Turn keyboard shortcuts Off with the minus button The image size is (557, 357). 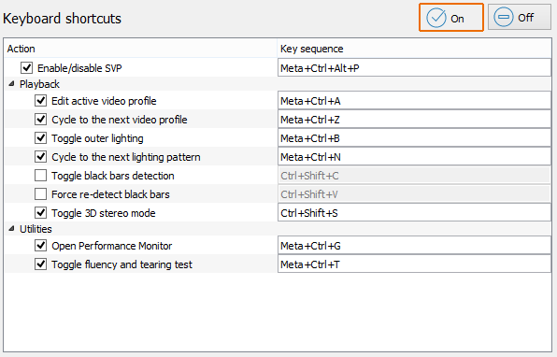point(520,17)
